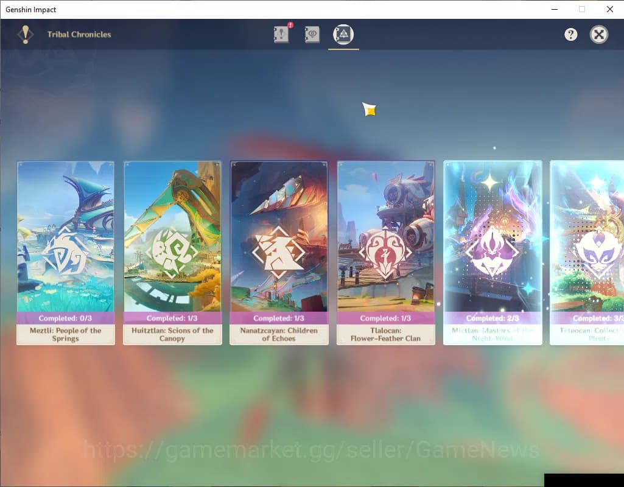Minimize the Genshin Impact window
Image resolution: width=624 pixels, height=487 pixels.
[x=555, y=9]
